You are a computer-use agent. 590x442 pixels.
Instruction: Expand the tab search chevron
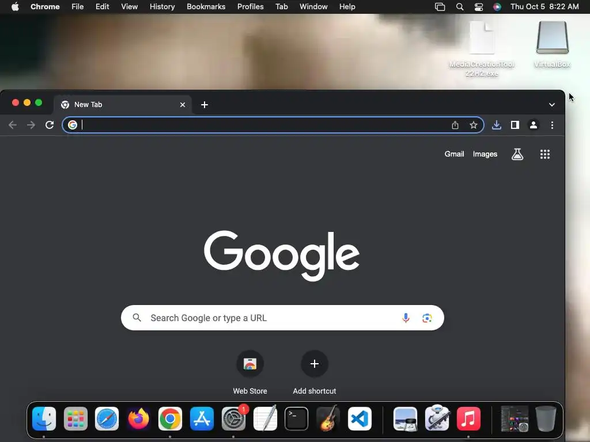point(552,105)
